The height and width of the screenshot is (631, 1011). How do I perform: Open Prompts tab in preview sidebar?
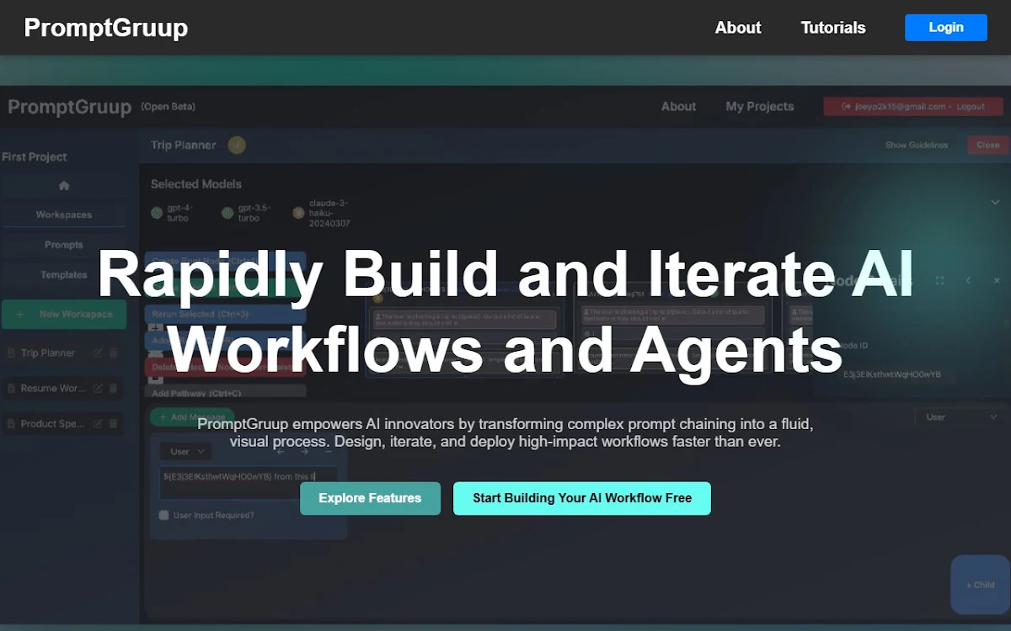[64, 245]
